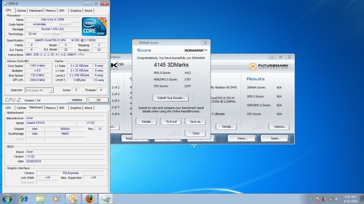Click Close in the 3DMark Score dialog
The image size is (364, 204).
(x=196, y=133)
